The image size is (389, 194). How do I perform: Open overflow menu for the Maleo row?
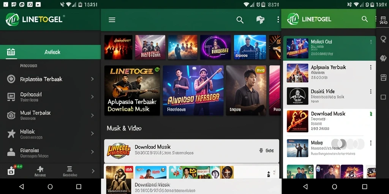[x=371, y=143]
